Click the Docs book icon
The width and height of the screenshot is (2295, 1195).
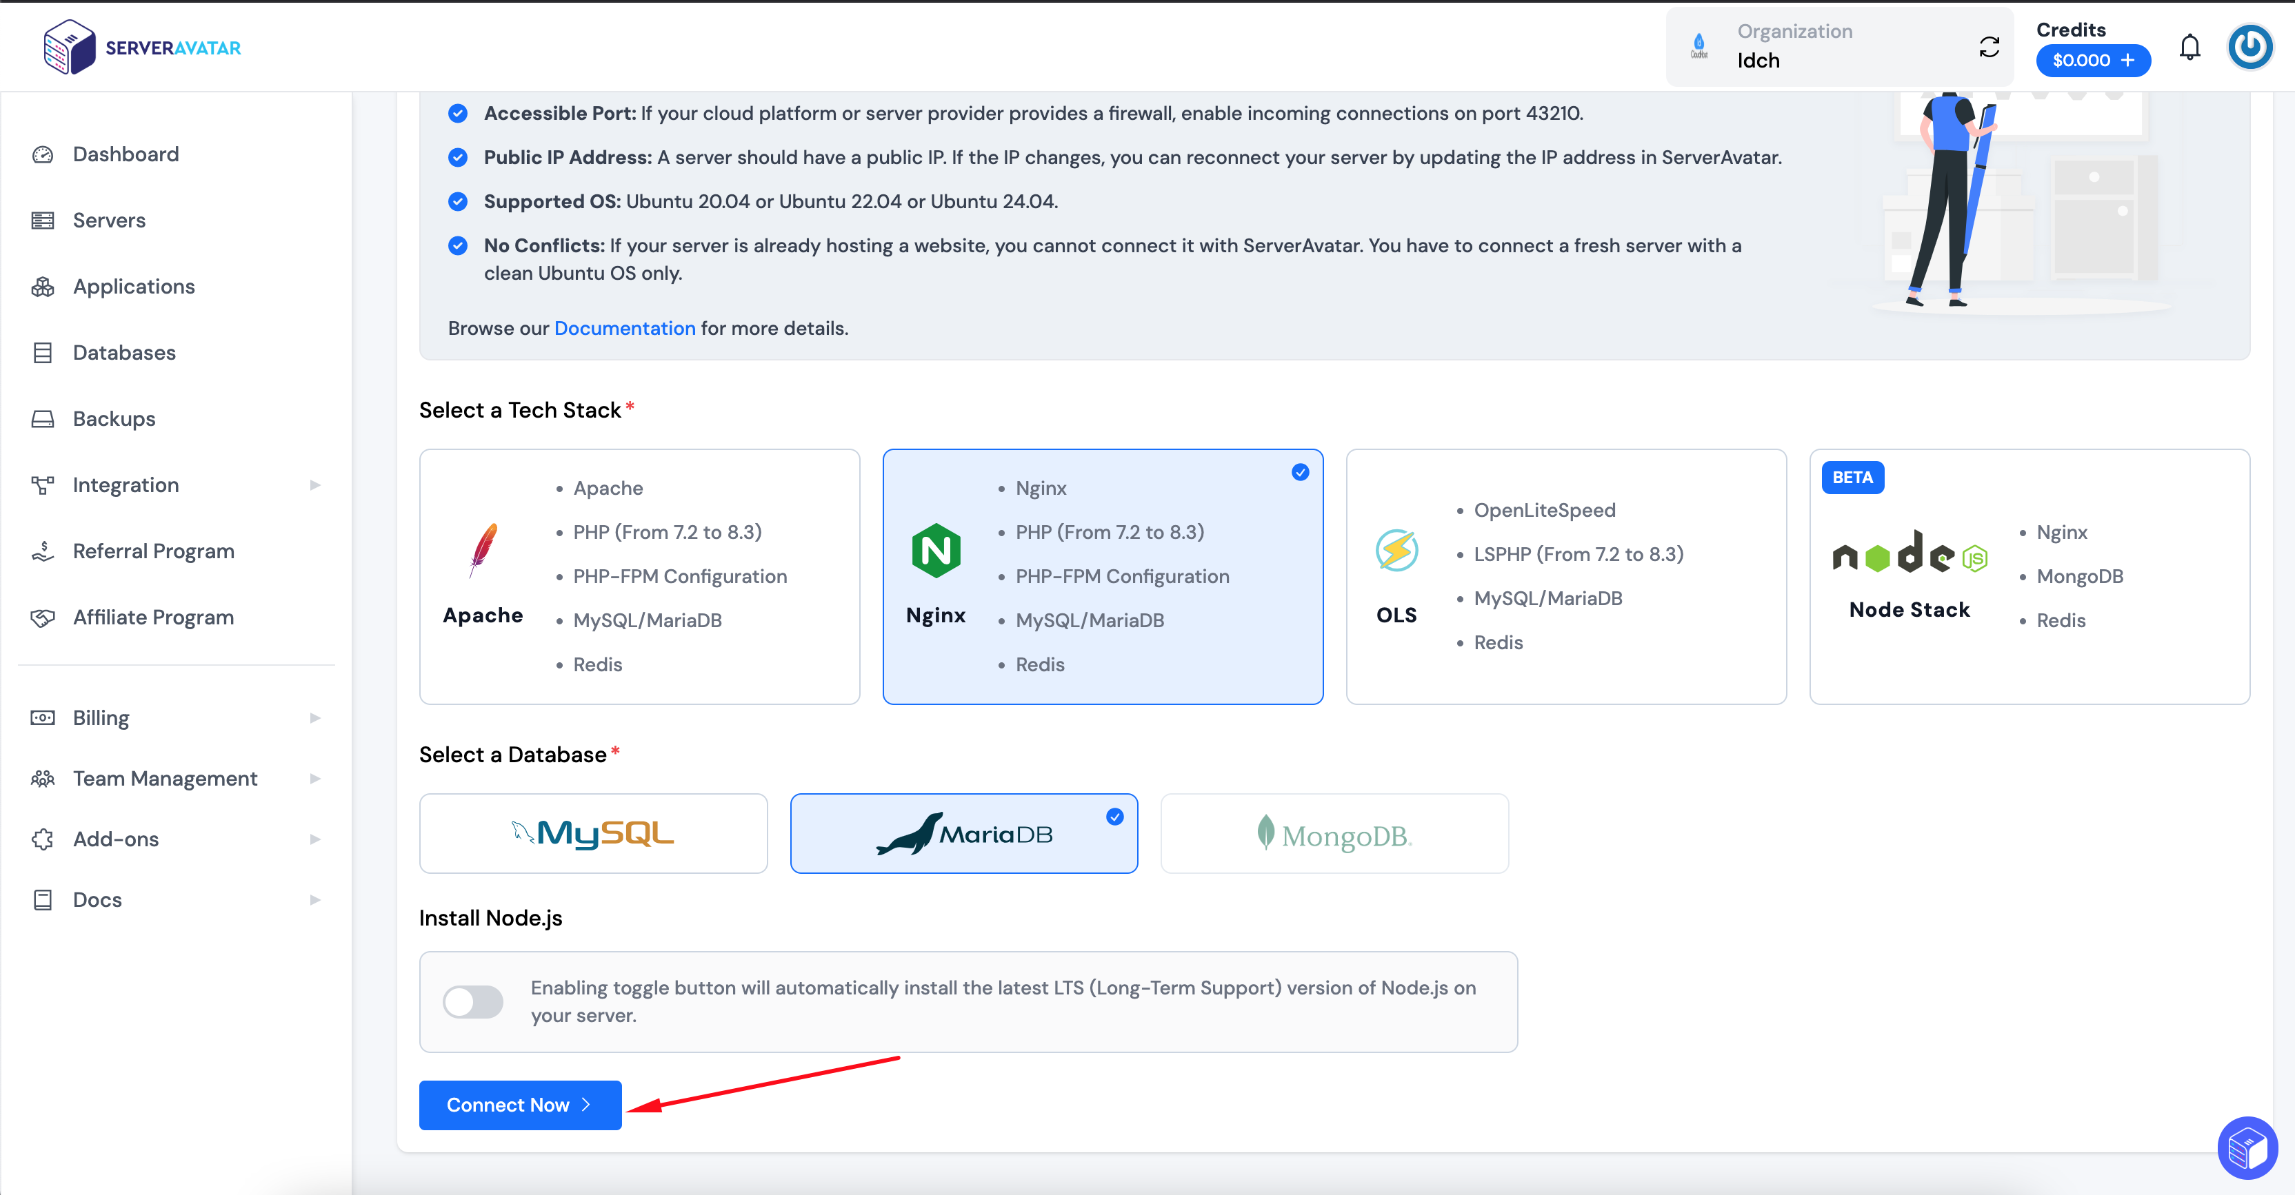click(x=43, y=899)
